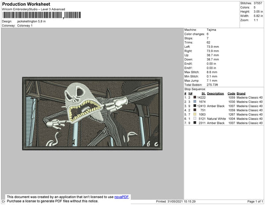Click code '1267' in stop 5 row
The image size is (265, 205).
tap(232, 114)
